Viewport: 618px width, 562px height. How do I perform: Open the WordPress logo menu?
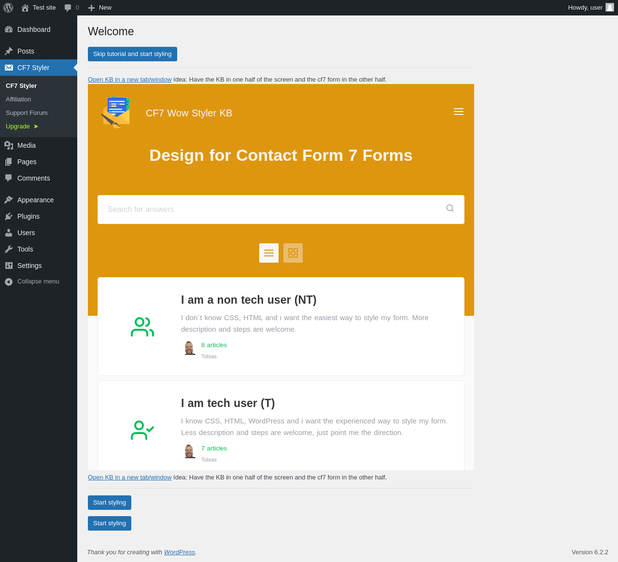pyautogui.click(x=8, y=8)
